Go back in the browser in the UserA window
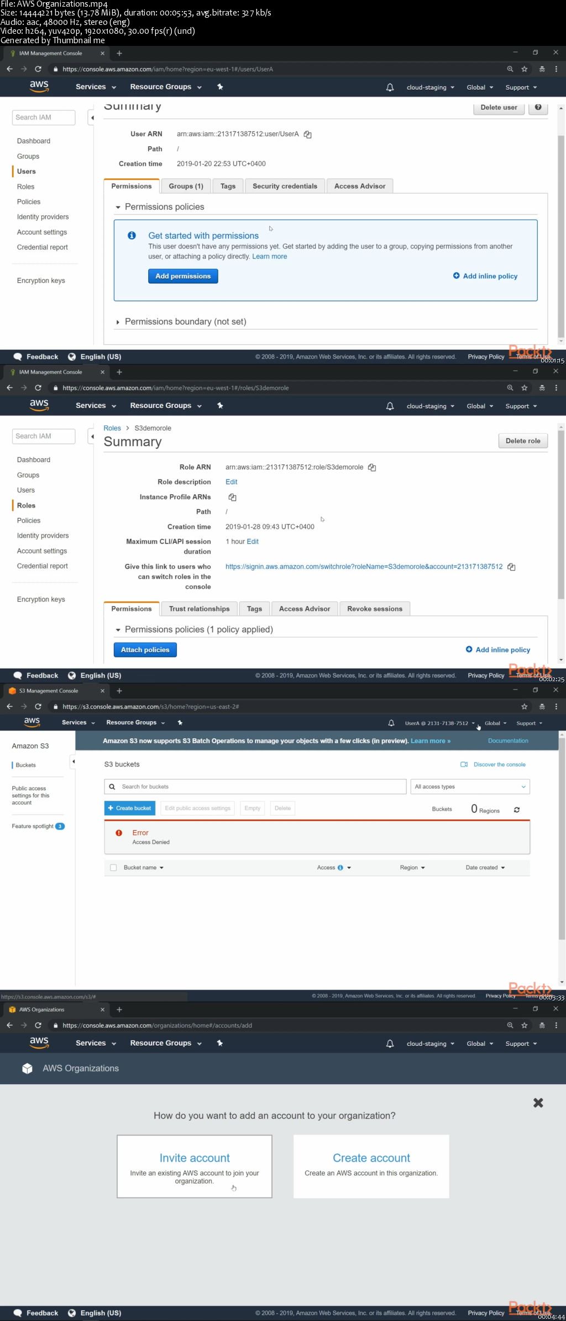The width and height of the screenshot is (566, 1321). pos(9,69)
